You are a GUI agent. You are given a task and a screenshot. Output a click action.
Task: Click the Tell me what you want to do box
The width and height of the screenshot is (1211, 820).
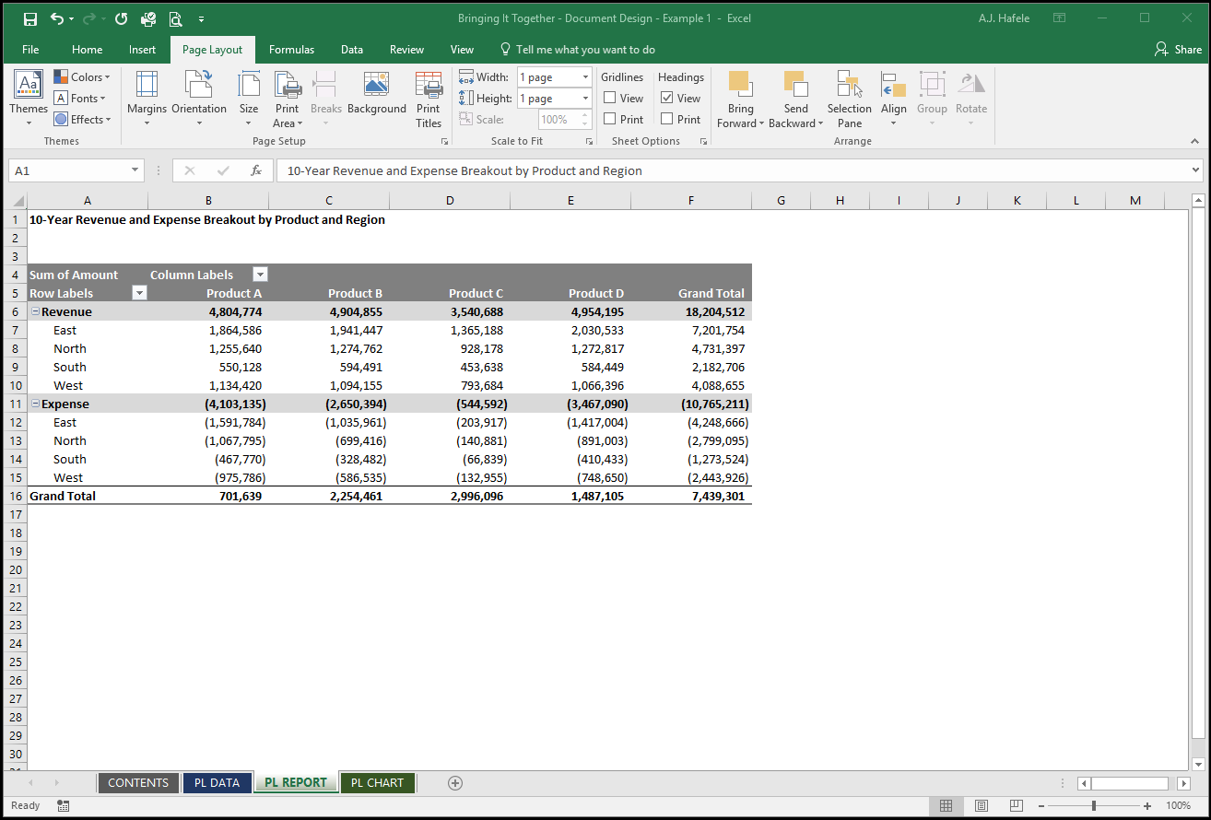point(578,50)
